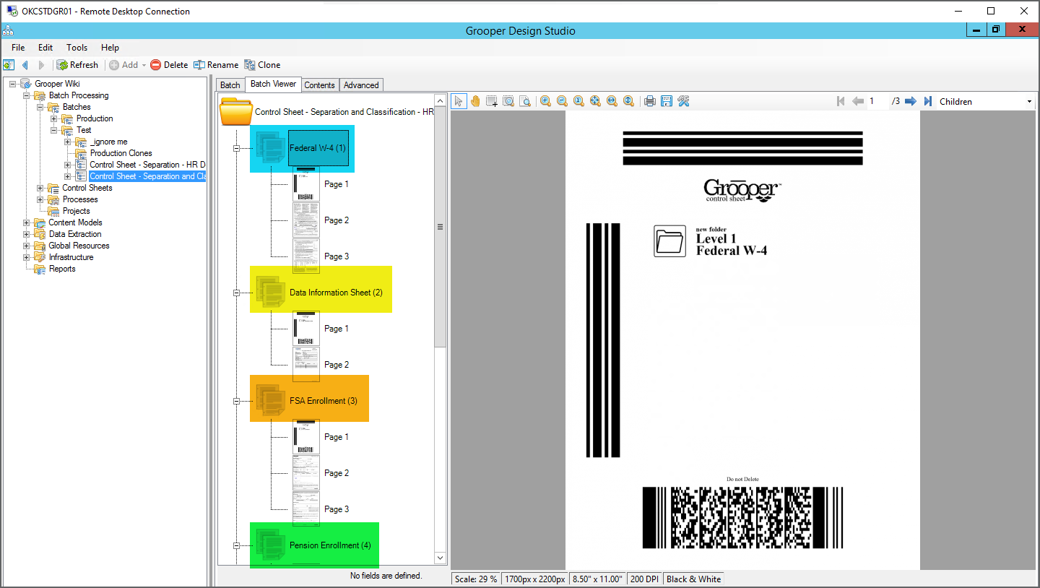Select the Reports tree node
Screen dimensions: 1040x588
pos(62,269)
